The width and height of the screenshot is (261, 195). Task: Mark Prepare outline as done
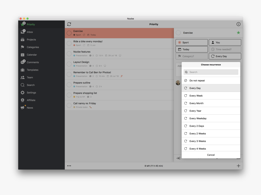pos(69,85)
